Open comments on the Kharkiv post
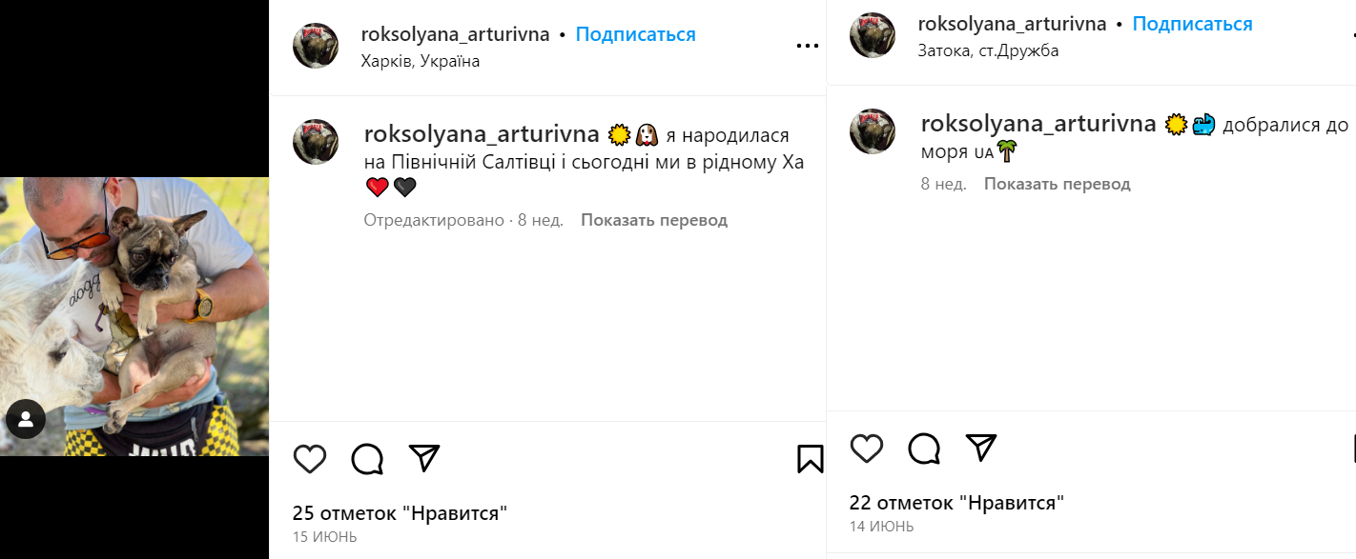This screenshot has width=1356, height=559. click(x=367, y=459)
